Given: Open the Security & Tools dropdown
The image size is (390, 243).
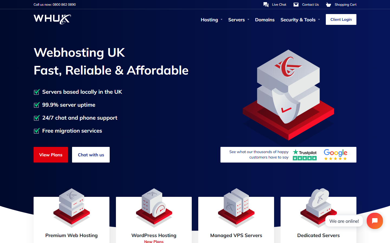Looking at the screenshot, I should pos(300,20).
